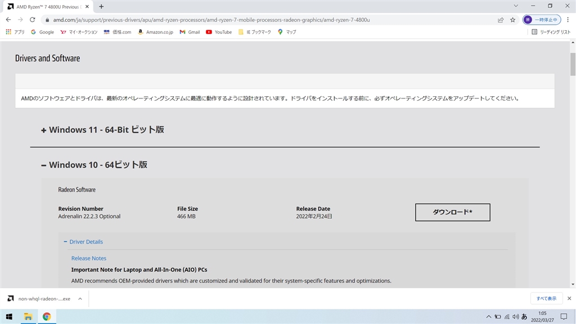Close the AMD Ryzen 7 4800U tab
Image resolution: width=576 pixels, height=324 pixels.
click(87, 7)
